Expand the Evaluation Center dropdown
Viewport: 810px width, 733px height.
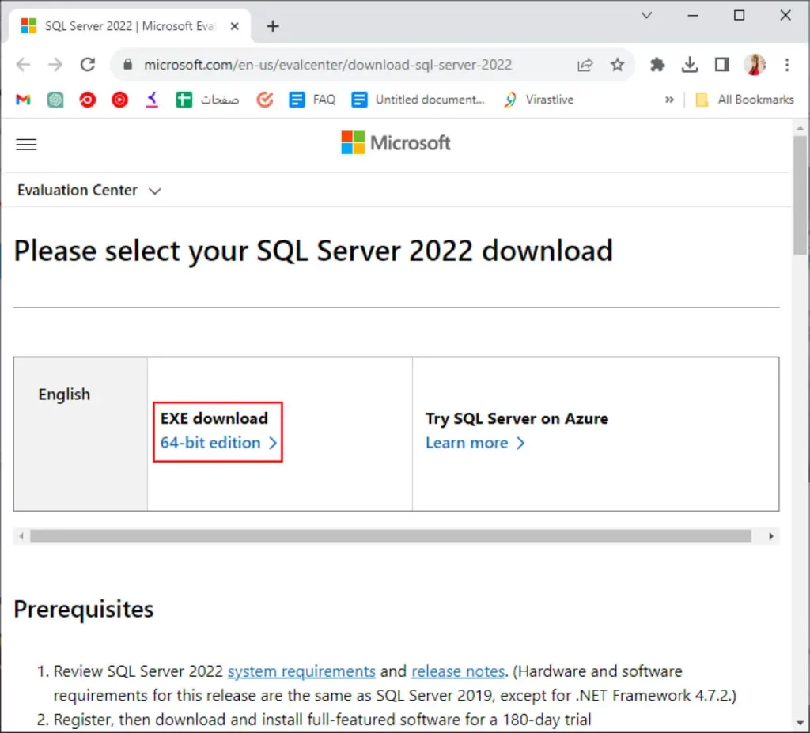point(89,190)
